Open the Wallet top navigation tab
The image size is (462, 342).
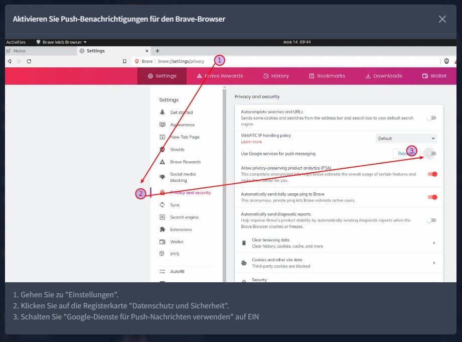[x=434, y=76]
